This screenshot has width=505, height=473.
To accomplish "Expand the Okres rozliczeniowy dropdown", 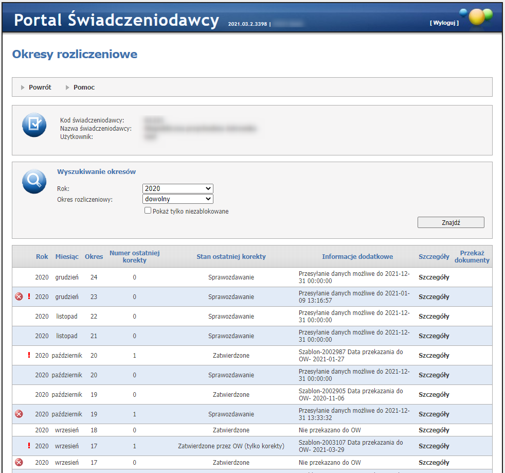I will (177, 199).
